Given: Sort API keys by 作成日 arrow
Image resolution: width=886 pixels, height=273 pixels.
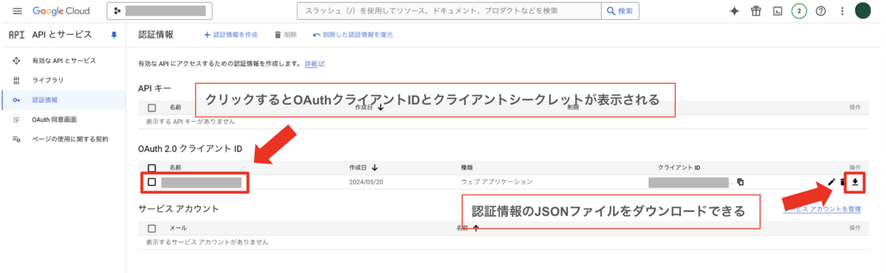Looking at the screenshot, I should pos(380,107).
